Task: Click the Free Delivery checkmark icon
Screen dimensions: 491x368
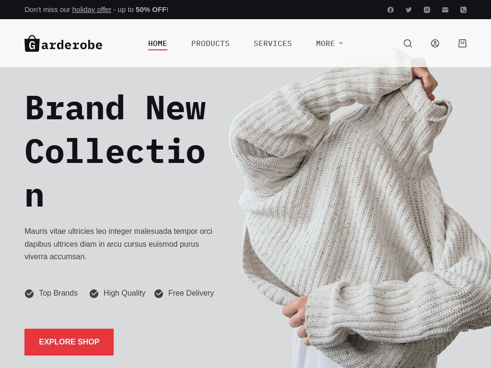Action: coord(159,294)
